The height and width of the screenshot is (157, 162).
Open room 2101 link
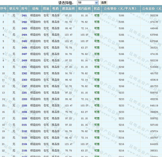coord(24,125)
